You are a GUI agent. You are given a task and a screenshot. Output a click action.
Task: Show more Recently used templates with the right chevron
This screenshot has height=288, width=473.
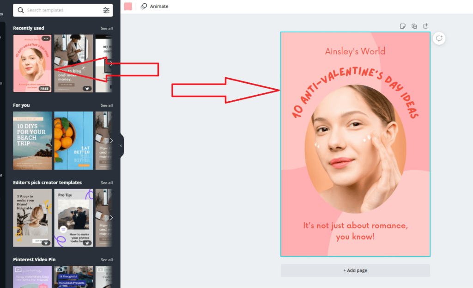pyautogui.click(x=111, y=64)
